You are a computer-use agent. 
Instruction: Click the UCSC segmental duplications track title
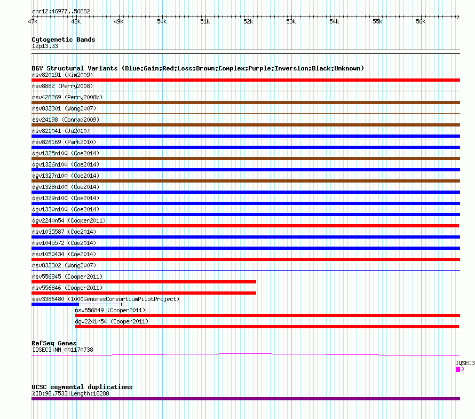(x=82, y=387)
